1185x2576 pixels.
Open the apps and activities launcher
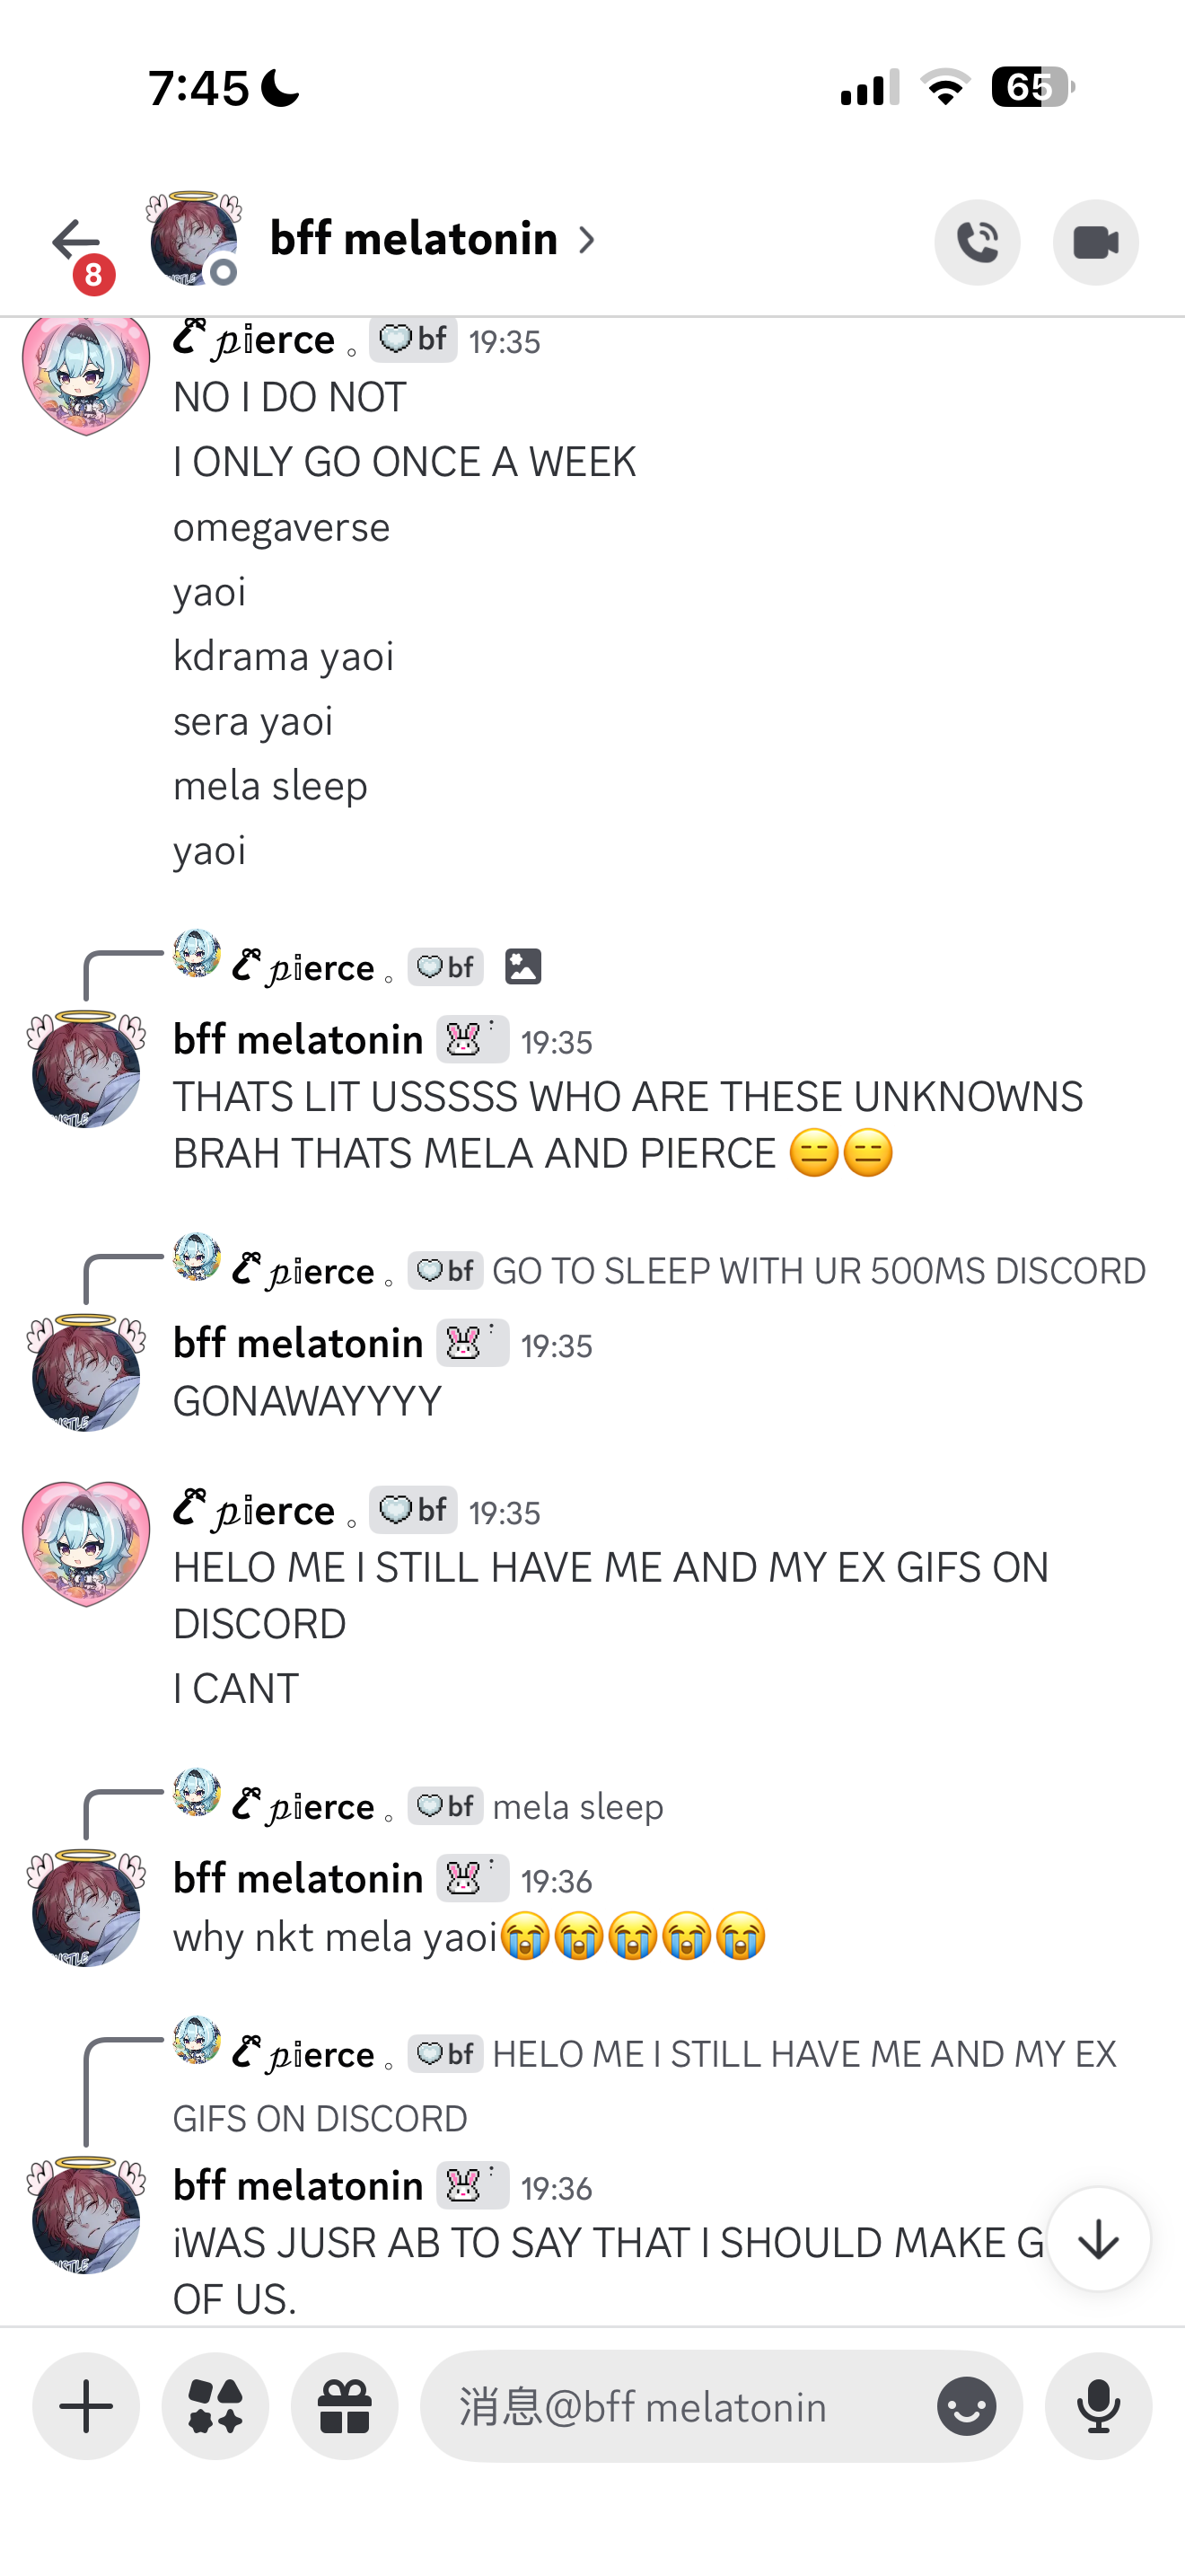click(x=215, y=2406)
